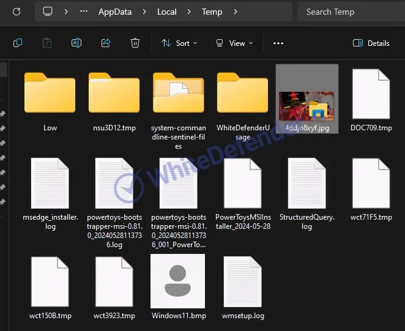
Task: Select the WhiteDefenderUsage folder
Action: click(x=242, y=94)
